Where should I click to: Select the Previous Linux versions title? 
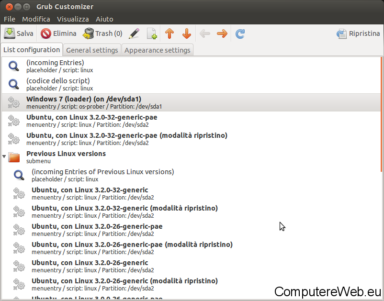[66, 154]
